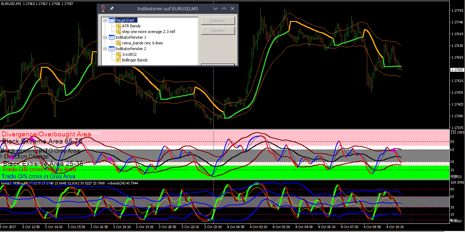
Task: Toggle the pin icon on dialog title bar
Action: click(x=112, y=9)
